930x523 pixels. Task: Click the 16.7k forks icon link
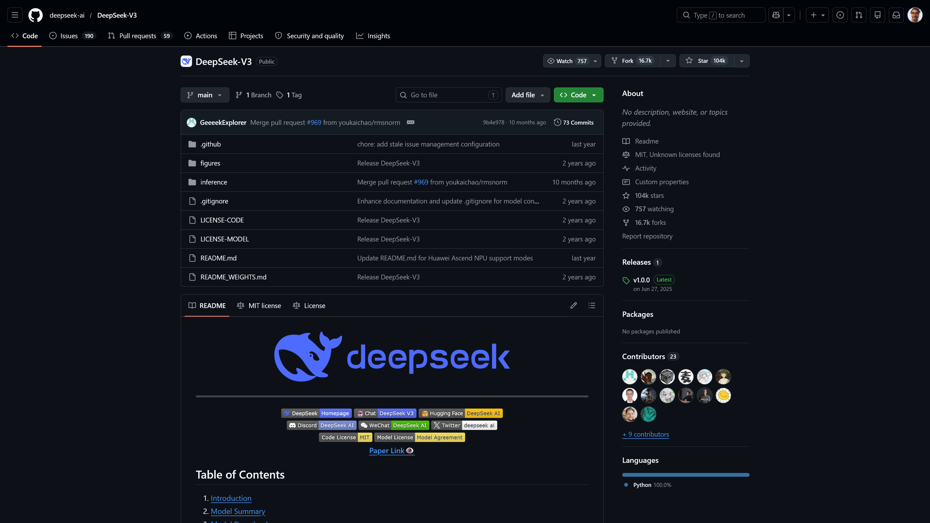(x=626, y=222)
